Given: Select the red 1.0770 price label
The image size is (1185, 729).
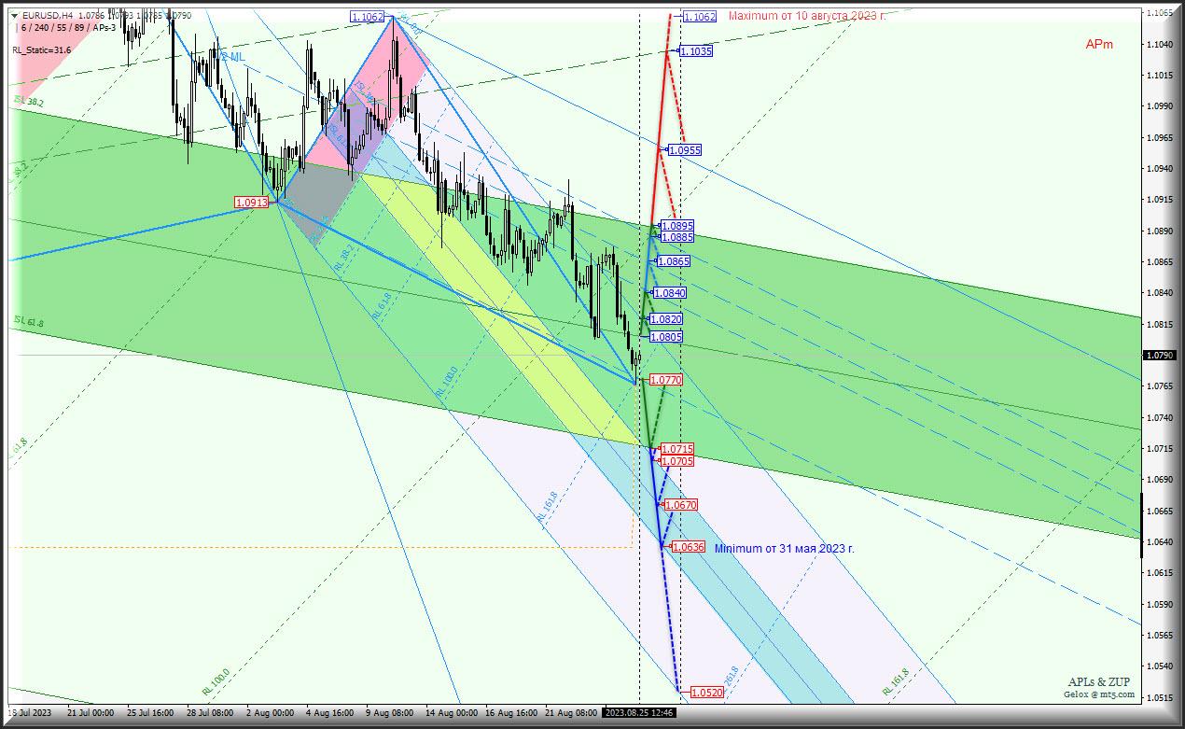Looking at the screenshot, I should coord(665,380).
